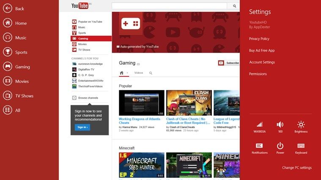Open Working Dragons of Atlantis Cheats thumbnail
This screenshot has width=321, height=180.
[141, 103]
